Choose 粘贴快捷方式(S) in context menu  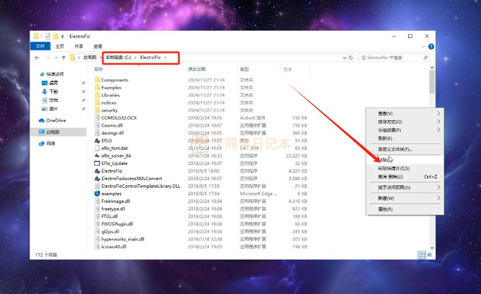[405, 168]
